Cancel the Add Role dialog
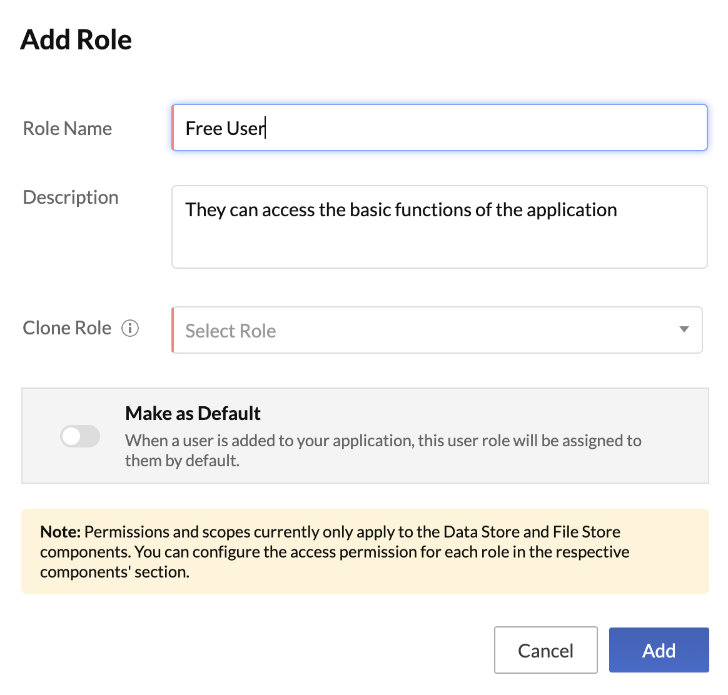728x695 pixels. point(545,650)
